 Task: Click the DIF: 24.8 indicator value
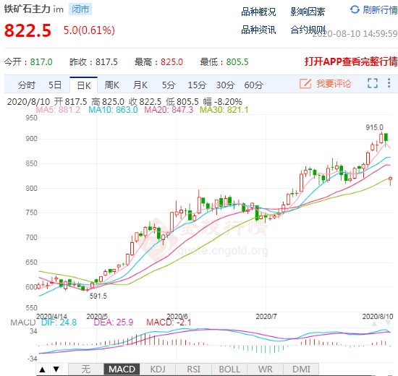pos(59,322)
